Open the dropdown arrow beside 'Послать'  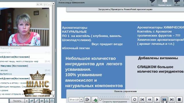point(27,101)
